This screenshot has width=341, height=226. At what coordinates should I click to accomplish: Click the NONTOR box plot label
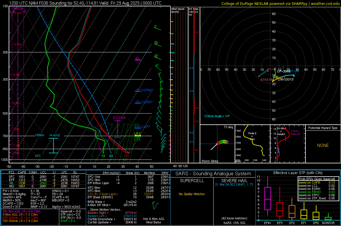tap(328, 223)
